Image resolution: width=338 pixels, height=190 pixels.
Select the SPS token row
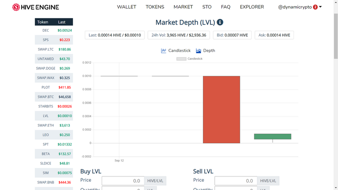(x=54, y=40)
